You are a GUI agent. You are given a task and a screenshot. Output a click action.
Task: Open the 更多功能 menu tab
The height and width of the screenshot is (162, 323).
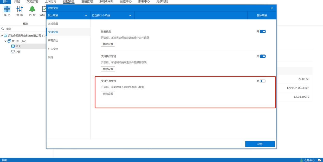point(162,2)
